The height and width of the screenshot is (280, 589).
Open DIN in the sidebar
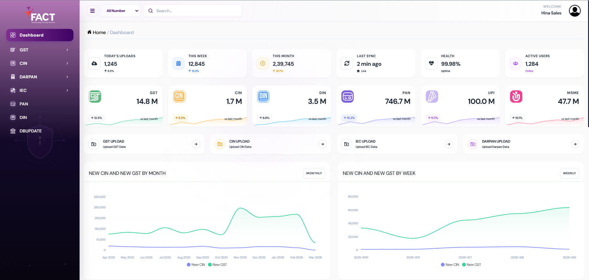click(x=40, y=117)
